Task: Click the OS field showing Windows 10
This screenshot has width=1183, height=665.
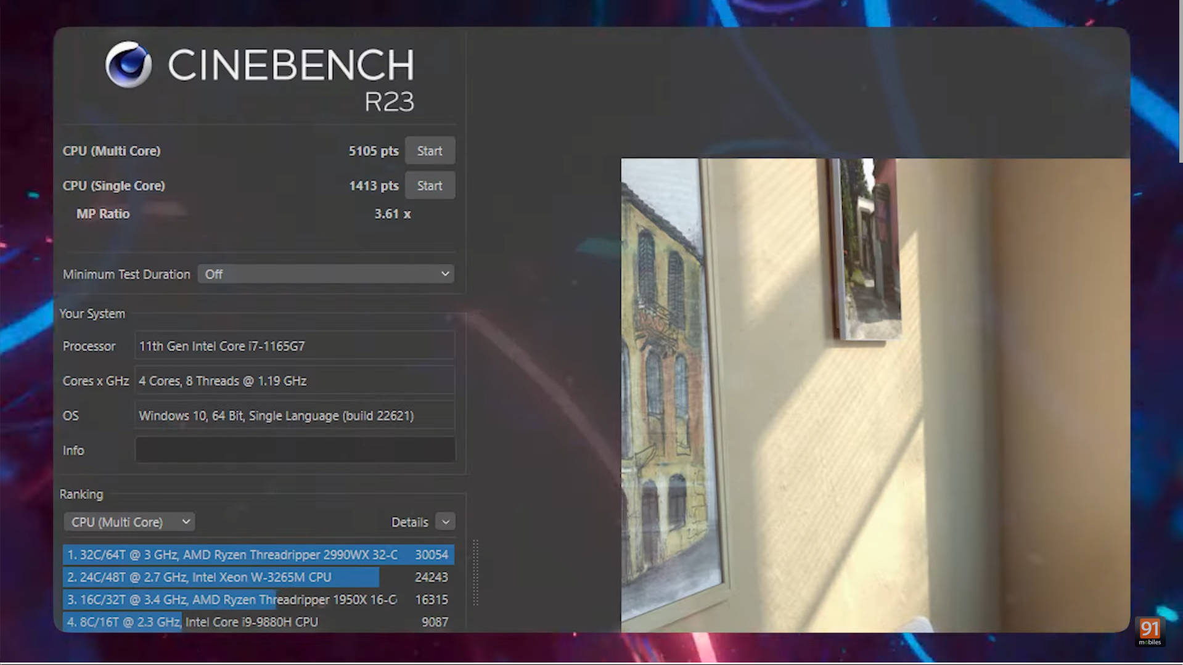Action: (295, 415)
